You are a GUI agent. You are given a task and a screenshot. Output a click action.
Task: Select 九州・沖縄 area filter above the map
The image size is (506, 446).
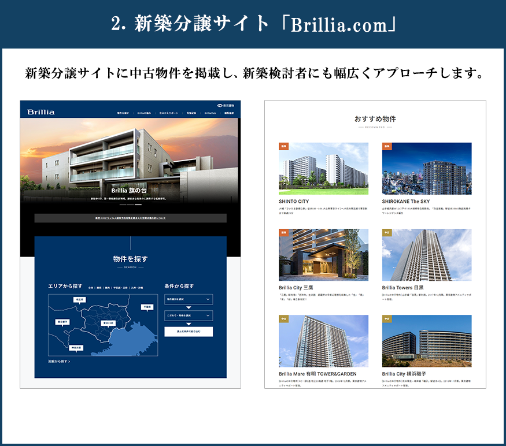pyautogui.click(x=137, y=287)
